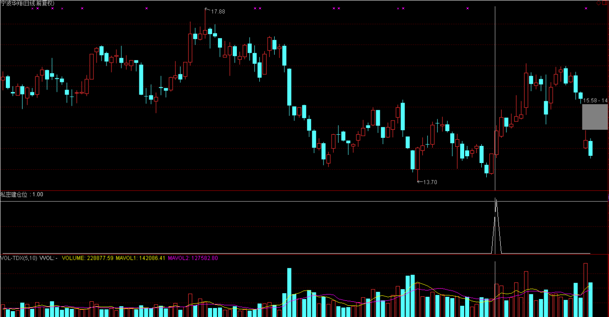Click the yellow VOLUME 228877.59 value
The height and width of the screenshot is (317, 609).
[88, 258]
